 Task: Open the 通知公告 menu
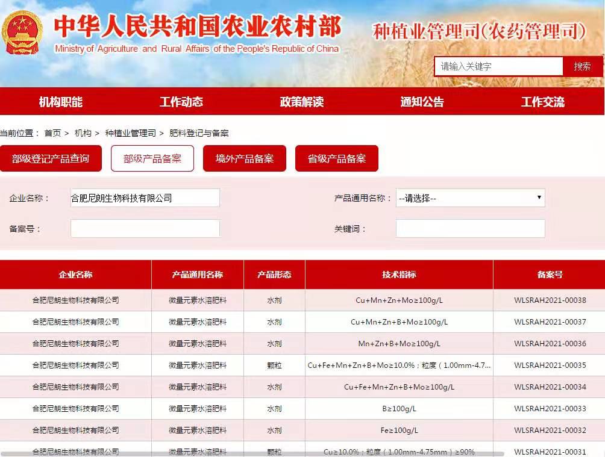pos(422,102)
